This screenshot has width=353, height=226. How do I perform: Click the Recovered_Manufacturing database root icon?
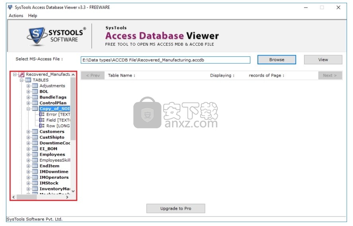click(x=21, y=74)
